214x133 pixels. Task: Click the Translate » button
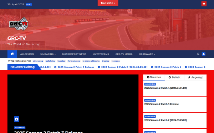pyautogui.click(x=108, y=3)
